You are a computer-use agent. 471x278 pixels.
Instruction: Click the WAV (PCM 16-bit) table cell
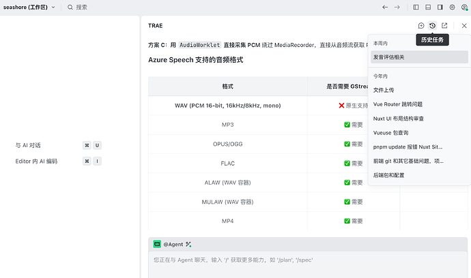tap(228, 106)
